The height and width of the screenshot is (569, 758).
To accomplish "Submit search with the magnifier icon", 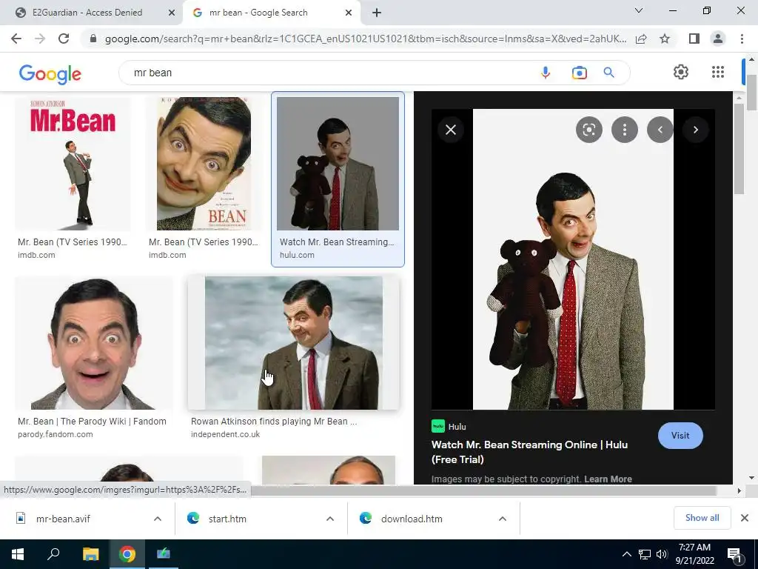I will [608, 73].
